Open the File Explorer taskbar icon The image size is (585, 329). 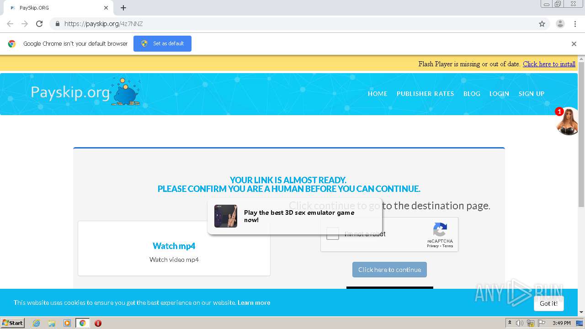point(52,323)
